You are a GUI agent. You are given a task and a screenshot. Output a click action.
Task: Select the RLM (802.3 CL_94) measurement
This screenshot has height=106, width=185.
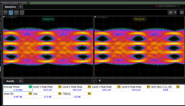[x=165, y=88]
